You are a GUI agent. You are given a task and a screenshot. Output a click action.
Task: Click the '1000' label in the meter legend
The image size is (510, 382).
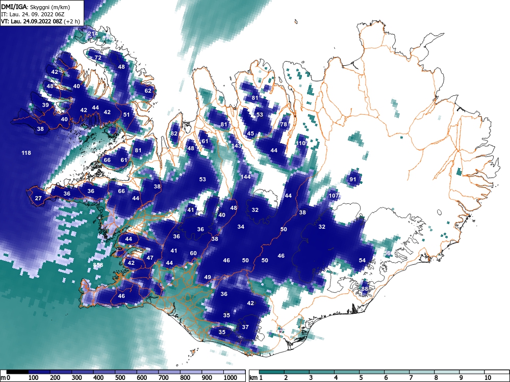pyautogui.click(x=231, y=378)
